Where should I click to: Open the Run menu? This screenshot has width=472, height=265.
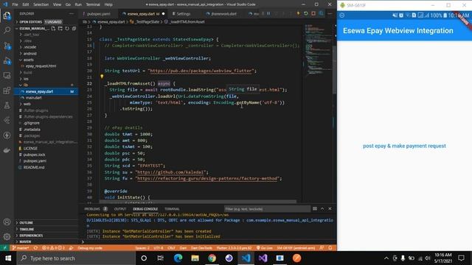[x=78, y=4]
